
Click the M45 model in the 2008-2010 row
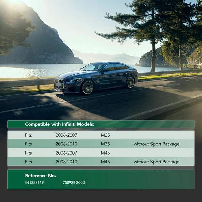(105, 162)
